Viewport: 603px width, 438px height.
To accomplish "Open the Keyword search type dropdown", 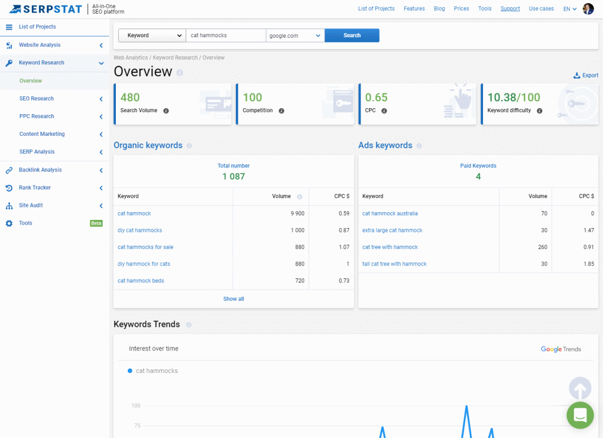I will tap(153, 35).
